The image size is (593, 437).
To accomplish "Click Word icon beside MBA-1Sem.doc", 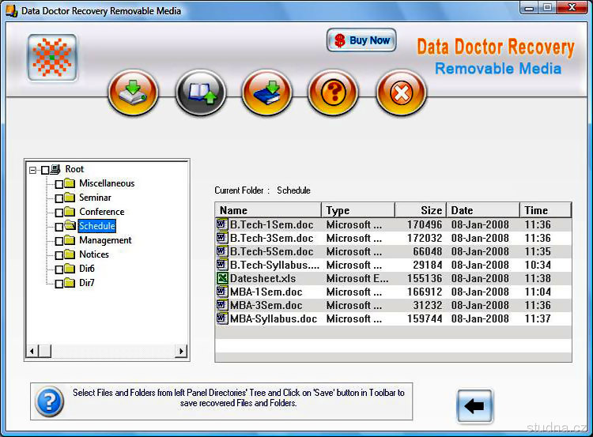I will click(222, 292).
